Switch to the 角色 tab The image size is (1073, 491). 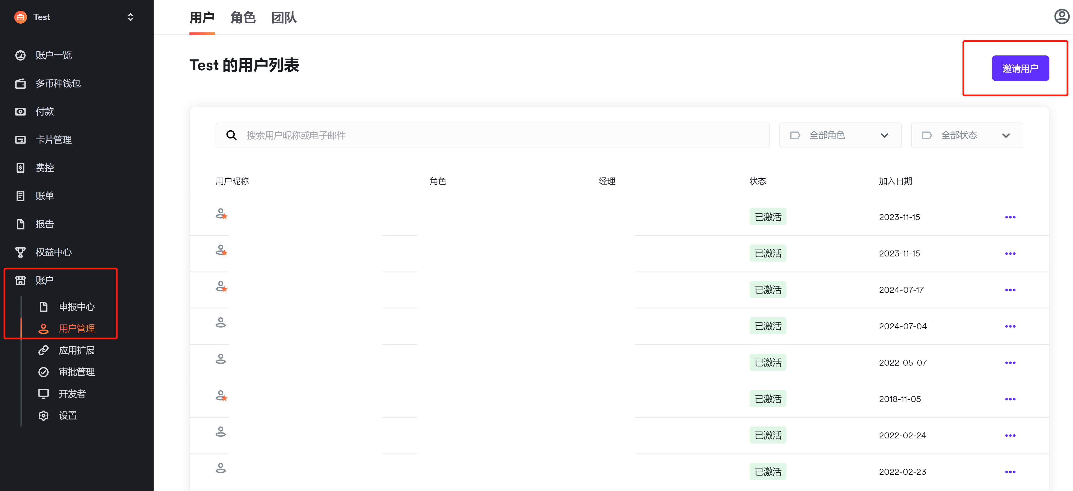[243, 18]
